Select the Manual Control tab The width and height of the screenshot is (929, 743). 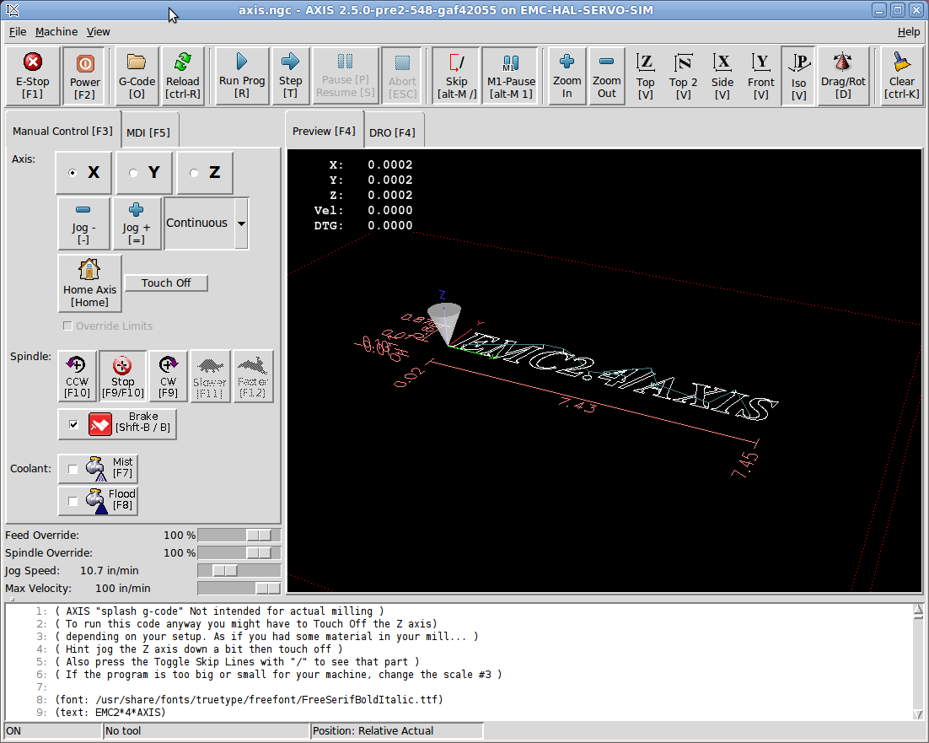tap(62, 131)
